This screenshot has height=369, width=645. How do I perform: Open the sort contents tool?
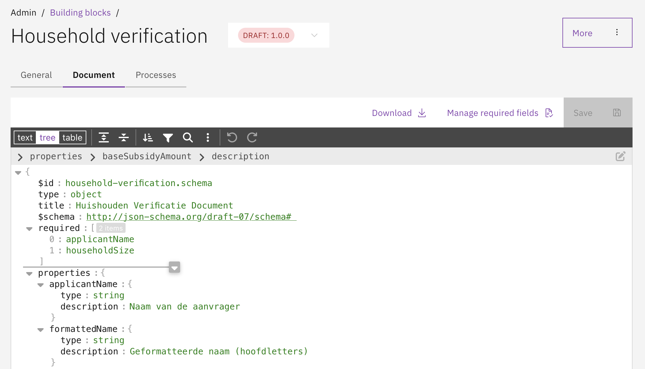(x=148, y=137)
